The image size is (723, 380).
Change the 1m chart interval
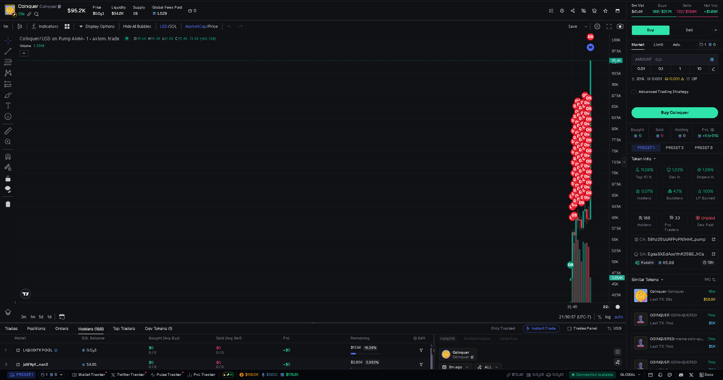click(x=6, y=26)
